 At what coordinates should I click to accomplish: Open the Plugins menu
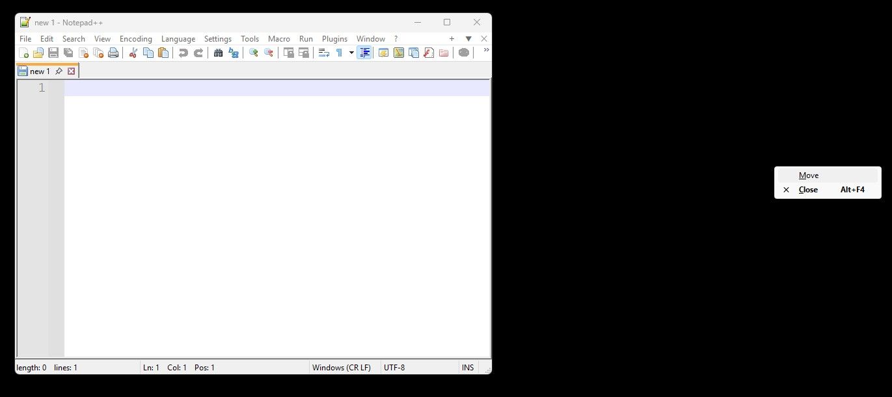[335, 39]
